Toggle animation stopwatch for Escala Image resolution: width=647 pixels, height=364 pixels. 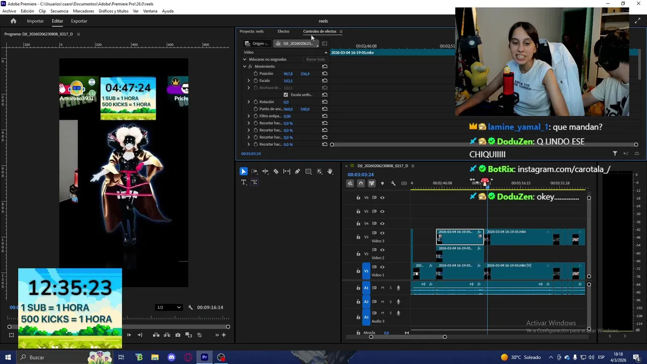(x=255, y=80)
